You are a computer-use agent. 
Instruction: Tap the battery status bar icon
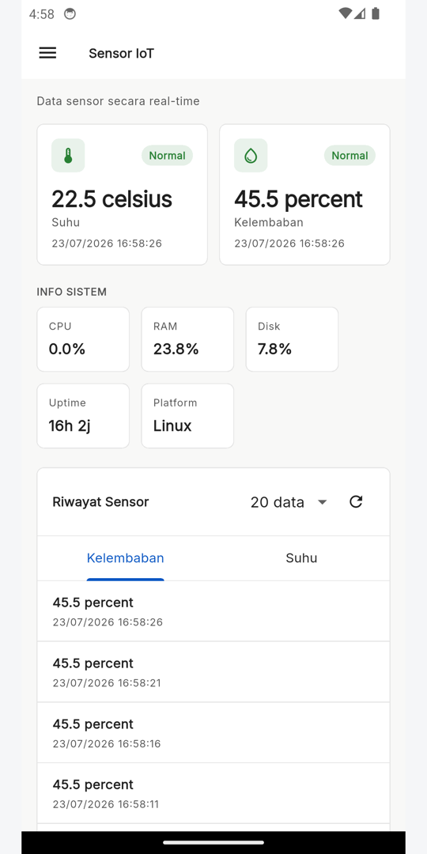376,13
